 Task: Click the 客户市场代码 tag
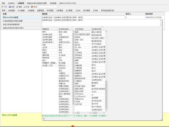tap(98, 101)
